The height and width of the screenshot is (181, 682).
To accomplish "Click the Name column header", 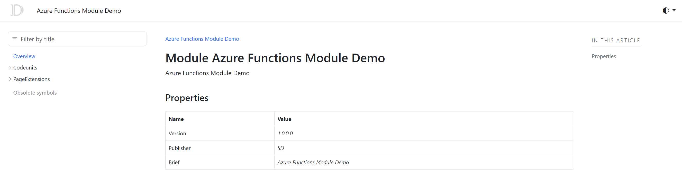I will pyautogui.click(x=176, y=119).
